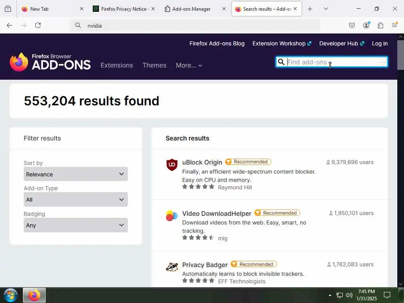Open the Extension Workshop link
Viewport: 404px width, 303px height.
(282, 43)
